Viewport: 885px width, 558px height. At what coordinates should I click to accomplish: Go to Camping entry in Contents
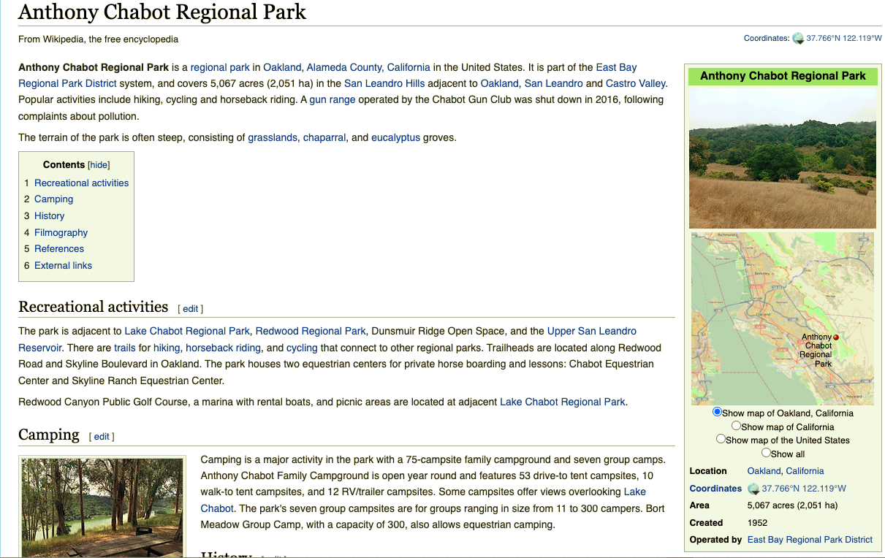pos(53,199)
